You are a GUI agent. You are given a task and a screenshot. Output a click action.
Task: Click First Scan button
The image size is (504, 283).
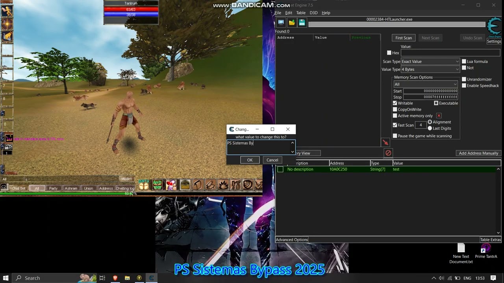tap(404, 38)
